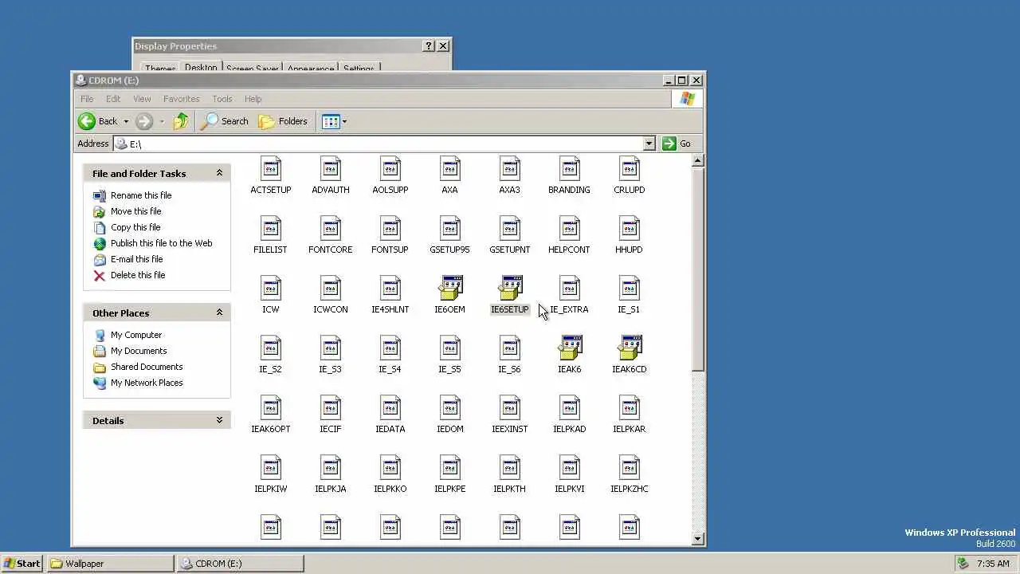The image size is (1020, 574).
Task: Click Delete this file link
Action: [138, 275]
